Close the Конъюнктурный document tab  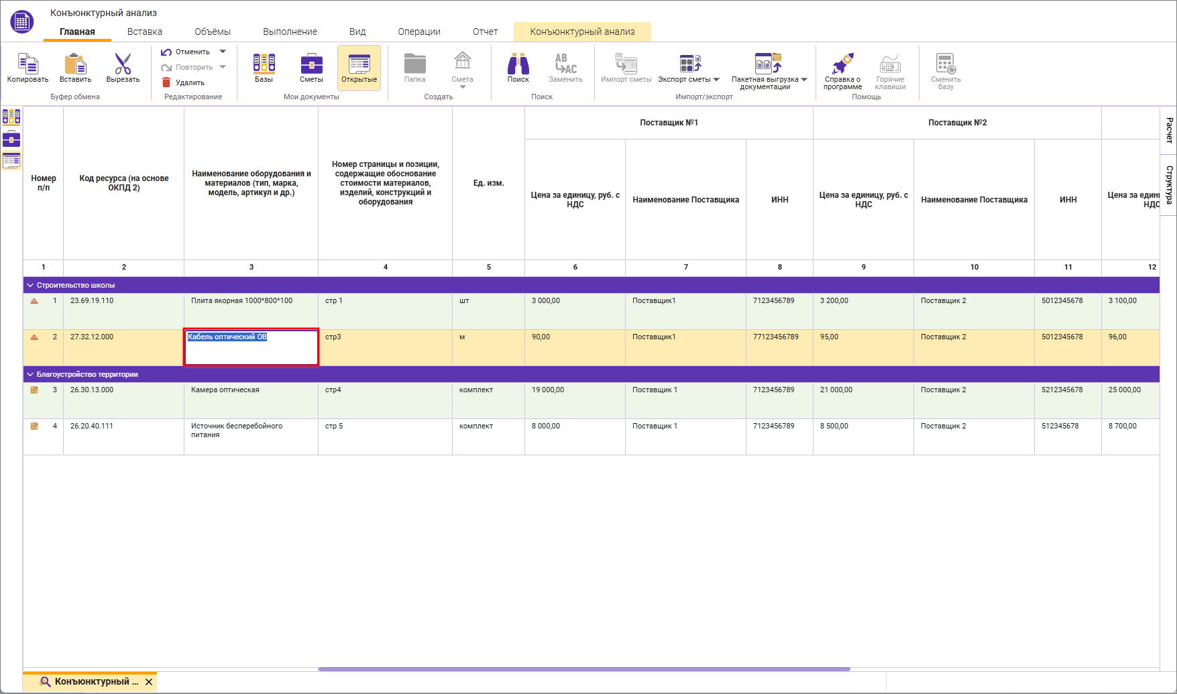pos(149,682)
